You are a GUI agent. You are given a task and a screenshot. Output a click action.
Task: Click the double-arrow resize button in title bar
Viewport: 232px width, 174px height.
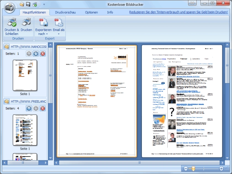coord(192,3)
